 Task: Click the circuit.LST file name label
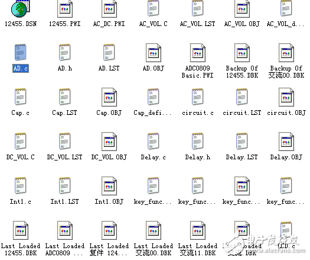point(242,113)
